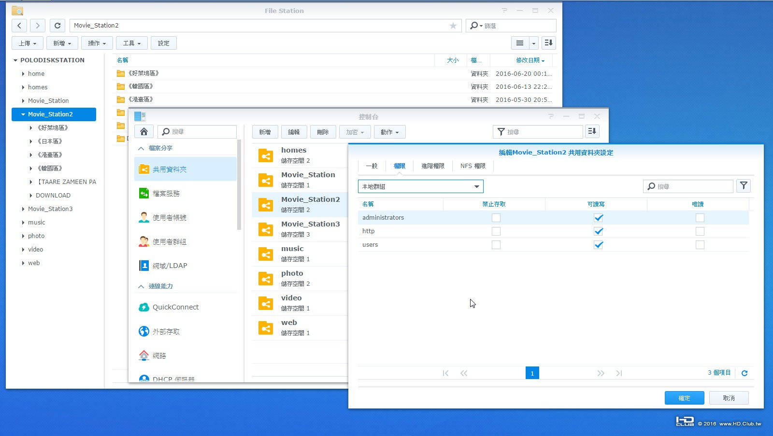Add Movie_Station2 to favorites with star
The height and width of the screenshot is (436, 773).
click(453, 26)
